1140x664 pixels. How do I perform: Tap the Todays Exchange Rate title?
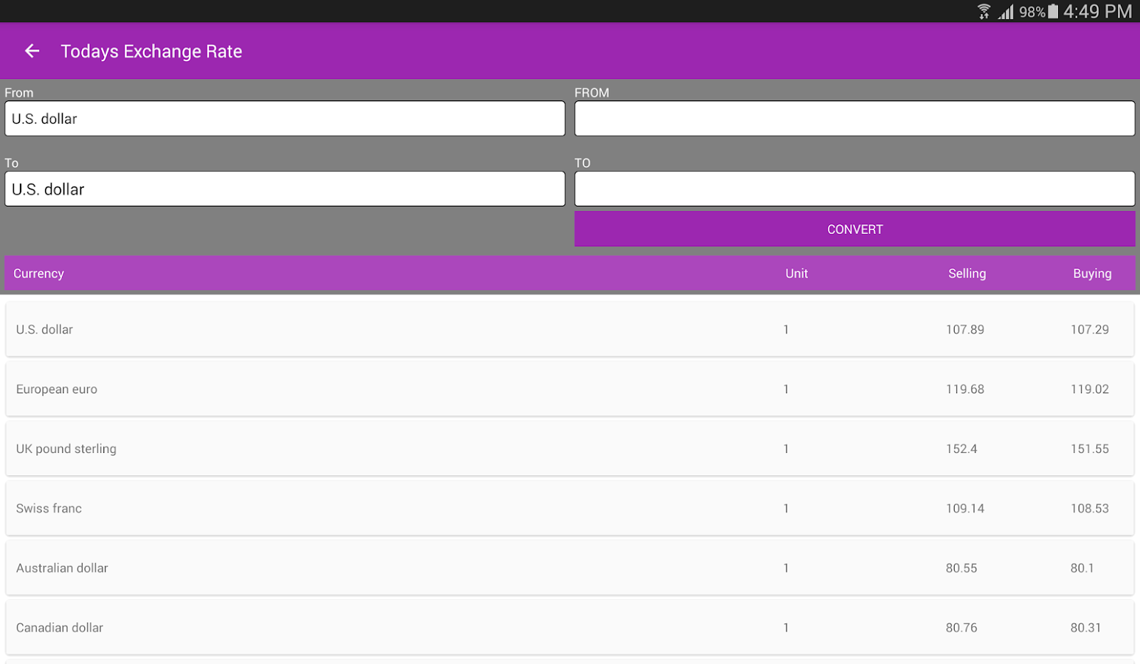pyautogui.click(x=151, y=52)
